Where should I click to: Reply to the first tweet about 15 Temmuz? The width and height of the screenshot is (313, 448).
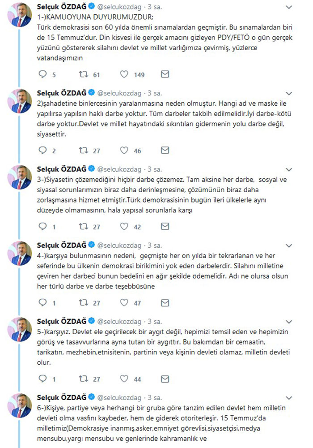[x=43, y=74]
